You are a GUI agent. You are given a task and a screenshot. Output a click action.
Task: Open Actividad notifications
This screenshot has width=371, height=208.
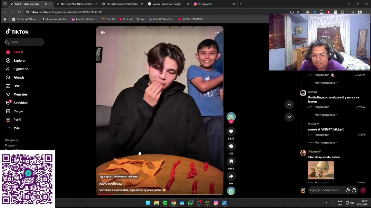[x=20, y=103]
